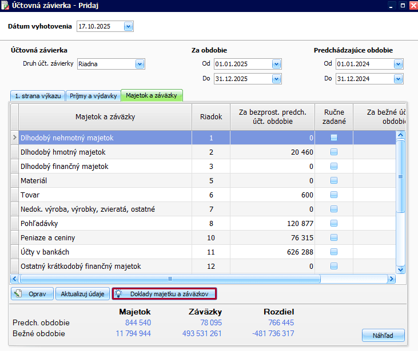Open Za obdobie Od date picker

point(277,64)
